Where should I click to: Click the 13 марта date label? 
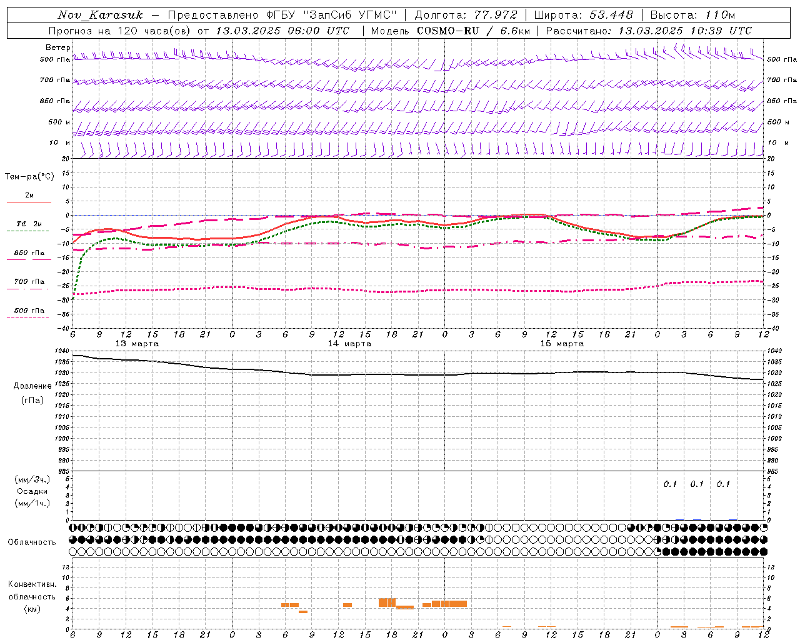pyautogui.click(x=137, y=344)
